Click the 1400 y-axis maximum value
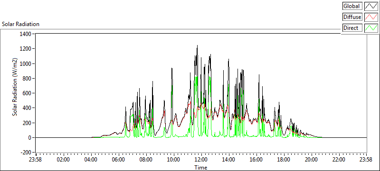 pos(27,34)
